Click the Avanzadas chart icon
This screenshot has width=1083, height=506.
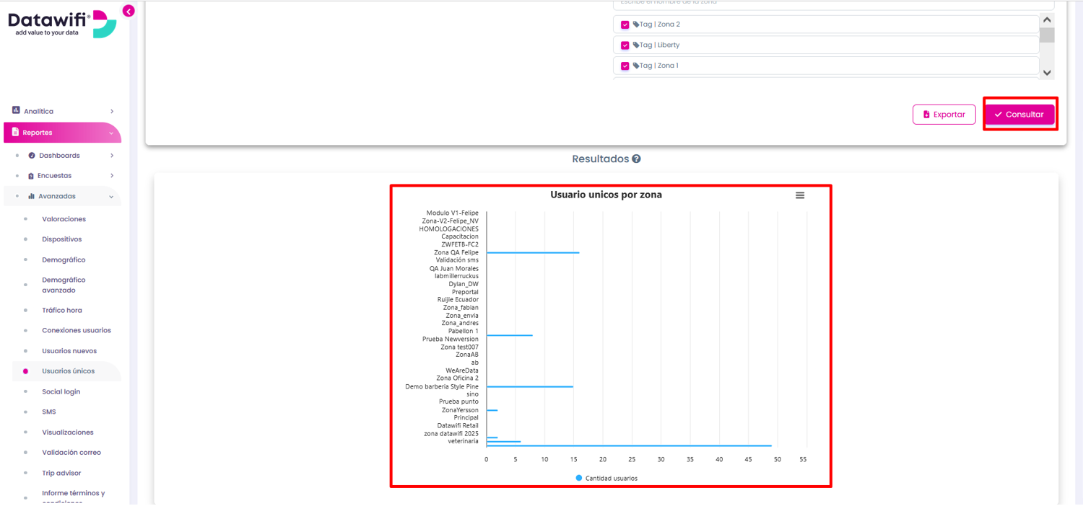pyautogui.click(x=31, y=196)
